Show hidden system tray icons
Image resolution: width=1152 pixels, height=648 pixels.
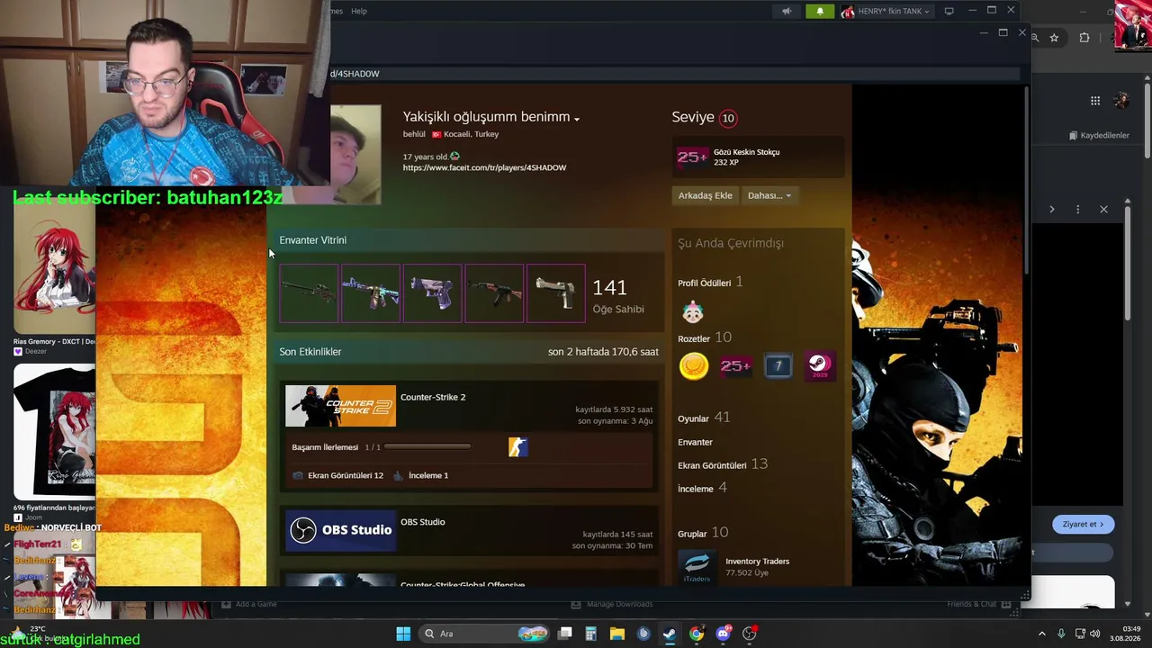(1042, 634)
